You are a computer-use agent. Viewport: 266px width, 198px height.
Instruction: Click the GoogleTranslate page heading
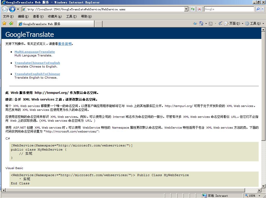click(29, 35)
